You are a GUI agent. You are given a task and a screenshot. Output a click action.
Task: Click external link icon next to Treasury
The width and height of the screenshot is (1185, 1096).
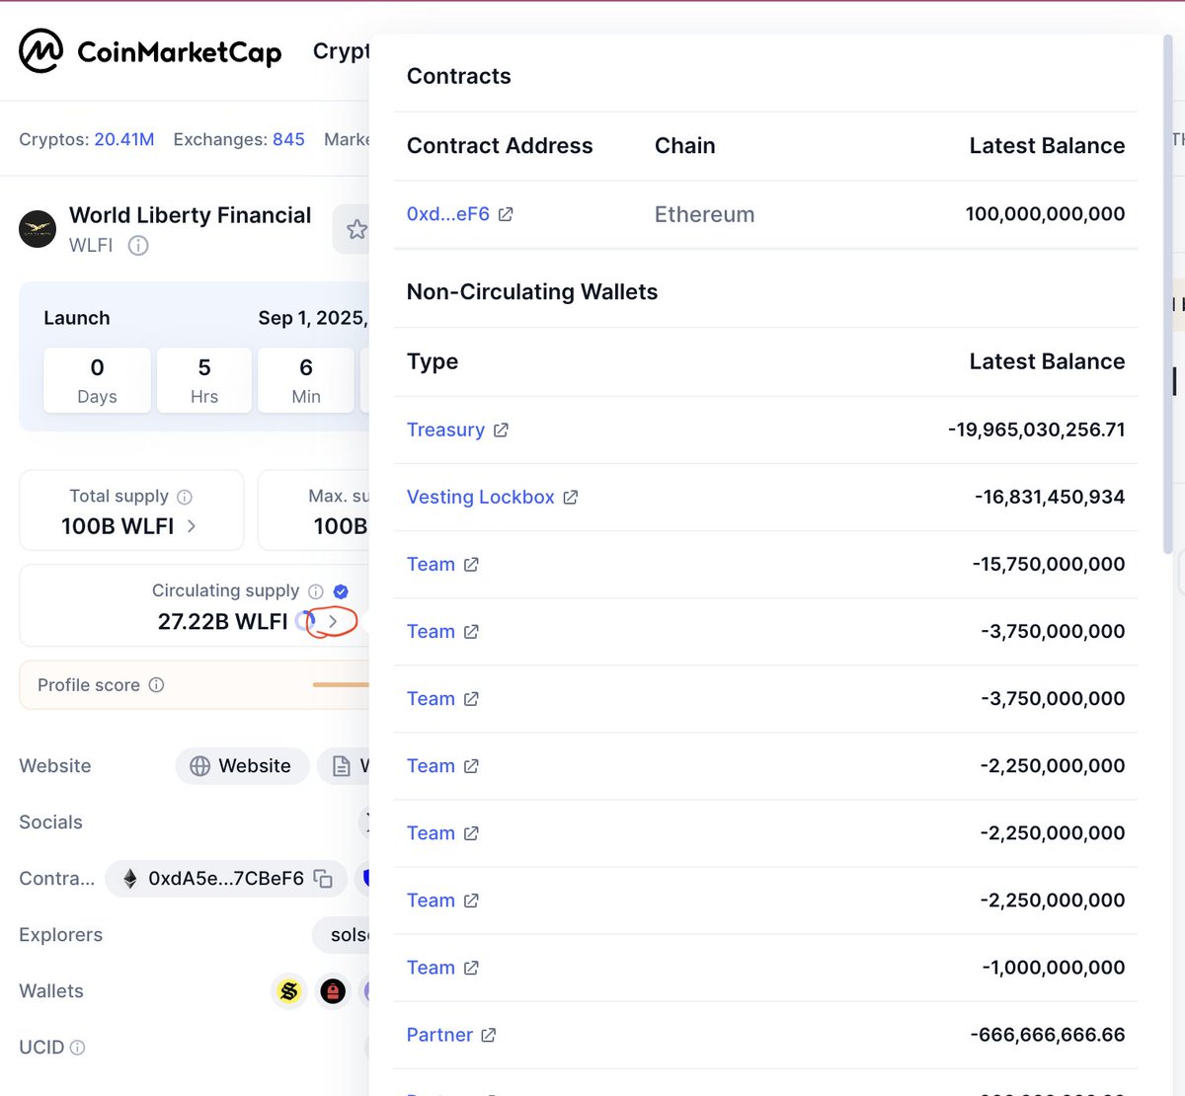pos(501,430)
